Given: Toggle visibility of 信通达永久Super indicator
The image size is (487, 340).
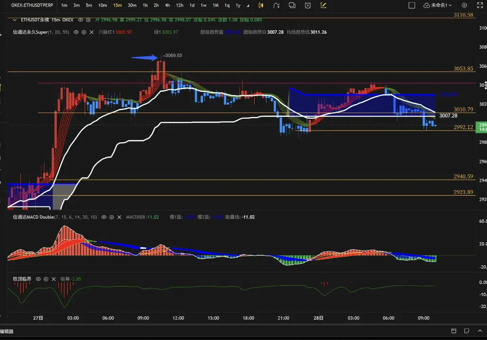Looking at the screenshot, I should click(x=76, y=32).
